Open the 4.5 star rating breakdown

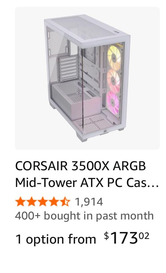[43, 201]
